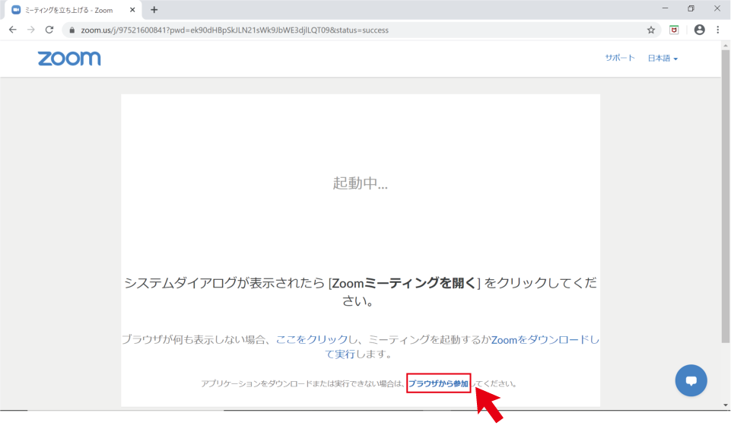Close the Chrome window
Screen dimensions: 731x429
click(x=717, y=8)
